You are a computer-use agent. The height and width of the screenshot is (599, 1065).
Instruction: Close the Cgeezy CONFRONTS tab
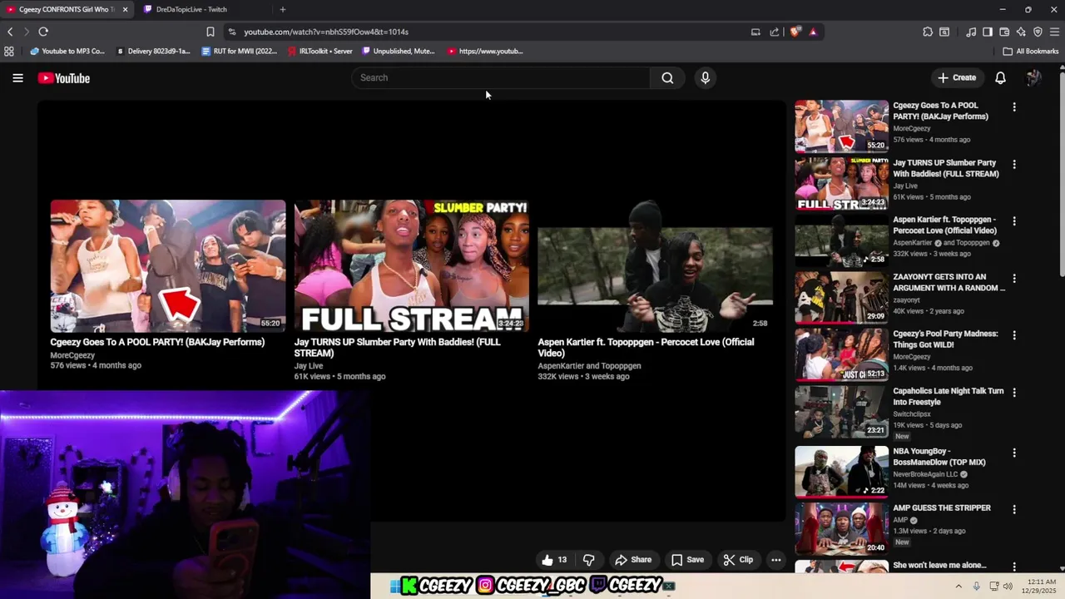[125, 9]
